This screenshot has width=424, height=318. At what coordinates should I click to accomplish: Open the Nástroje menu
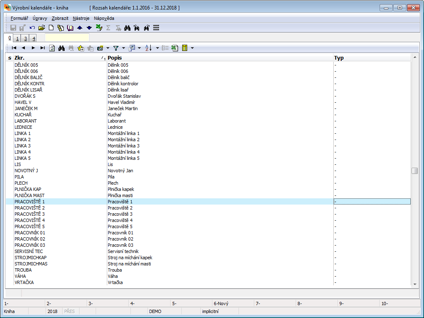(x=80, y=18)
